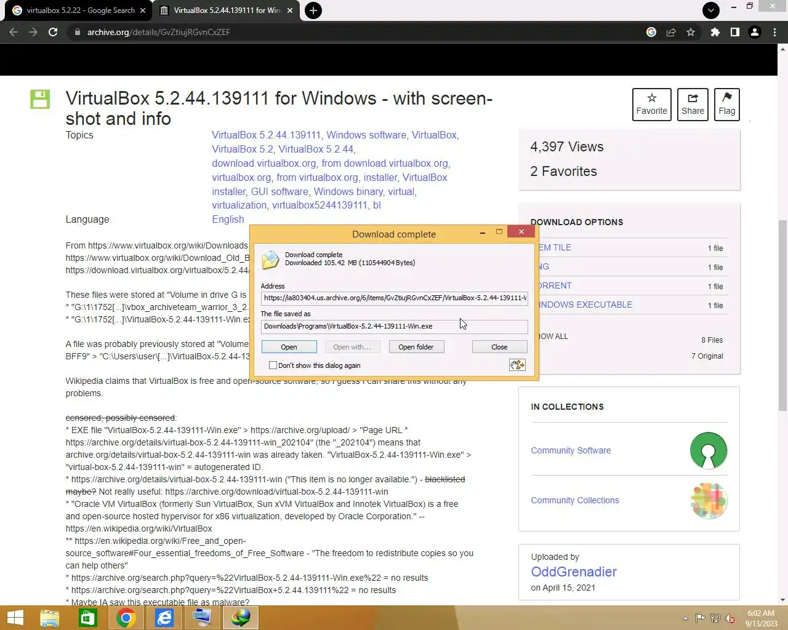Open File Explorer from the taskbar

(x=50, y=618)
